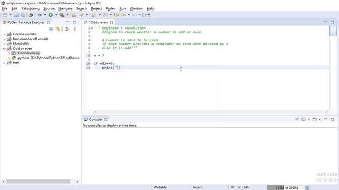This screenshot has height=190, width=339.
Task: Expand the test project
Action: (x=4, y=63)
